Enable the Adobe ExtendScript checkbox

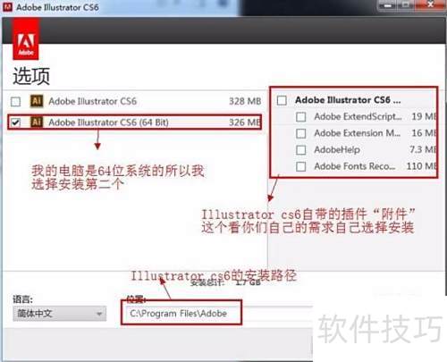(301, 117)
